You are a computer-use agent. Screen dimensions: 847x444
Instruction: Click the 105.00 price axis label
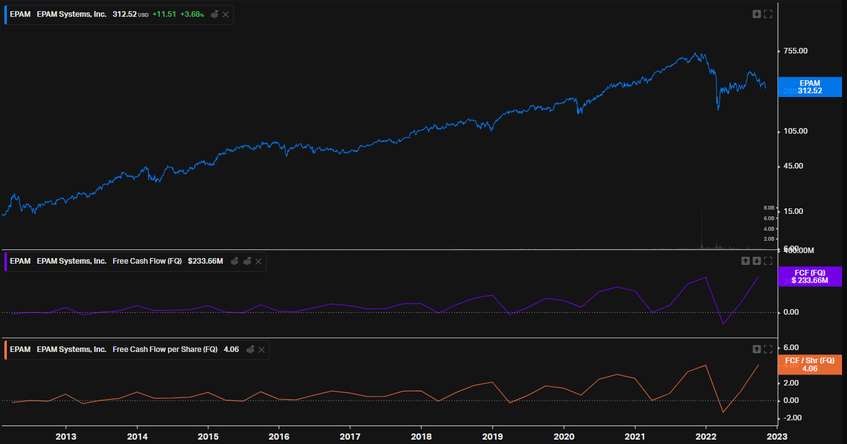pyautogui.click(x=795, y=131)
